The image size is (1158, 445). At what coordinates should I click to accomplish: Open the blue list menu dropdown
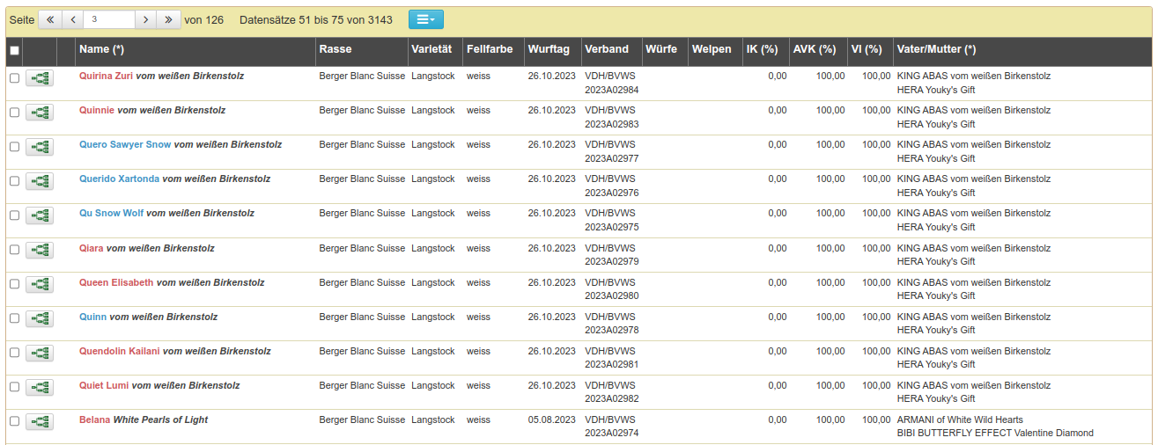425,19
